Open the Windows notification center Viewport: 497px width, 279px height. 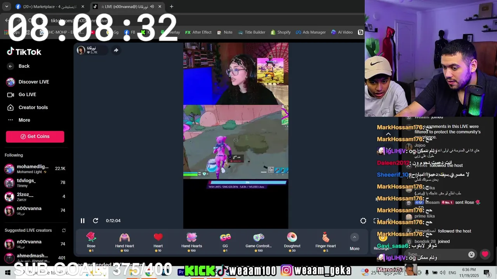tap(487, 272)
